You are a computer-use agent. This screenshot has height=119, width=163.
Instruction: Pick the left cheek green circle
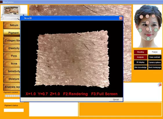[140, 30]
